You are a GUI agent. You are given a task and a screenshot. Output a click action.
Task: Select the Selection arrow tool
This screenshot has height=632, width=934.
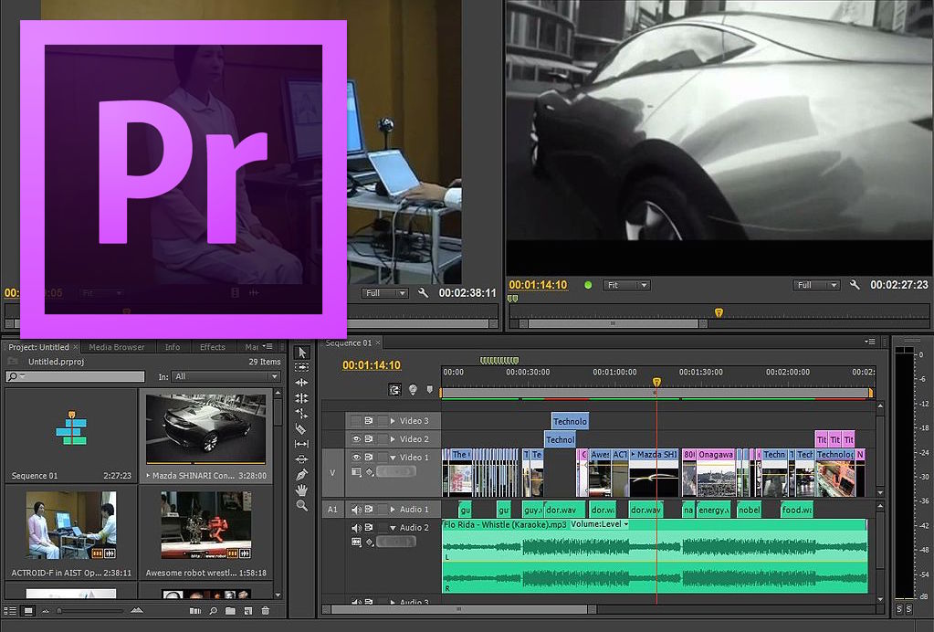(302, 353)
